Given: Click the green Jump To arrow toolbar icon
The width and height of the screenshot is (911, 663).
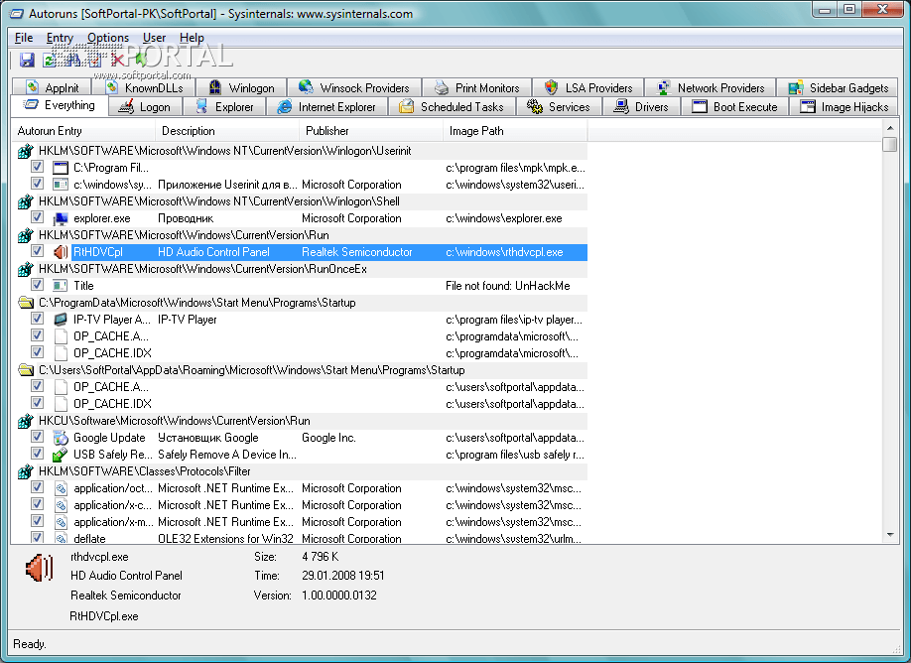Looking at the screenshot, I should 140,60.
